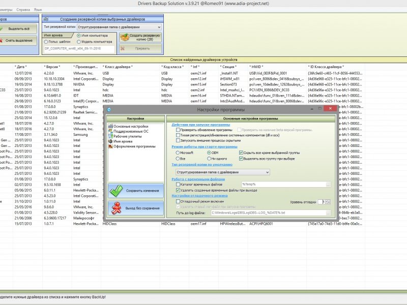
Task: Open the Язык menu
Action: tap(38, 10)
